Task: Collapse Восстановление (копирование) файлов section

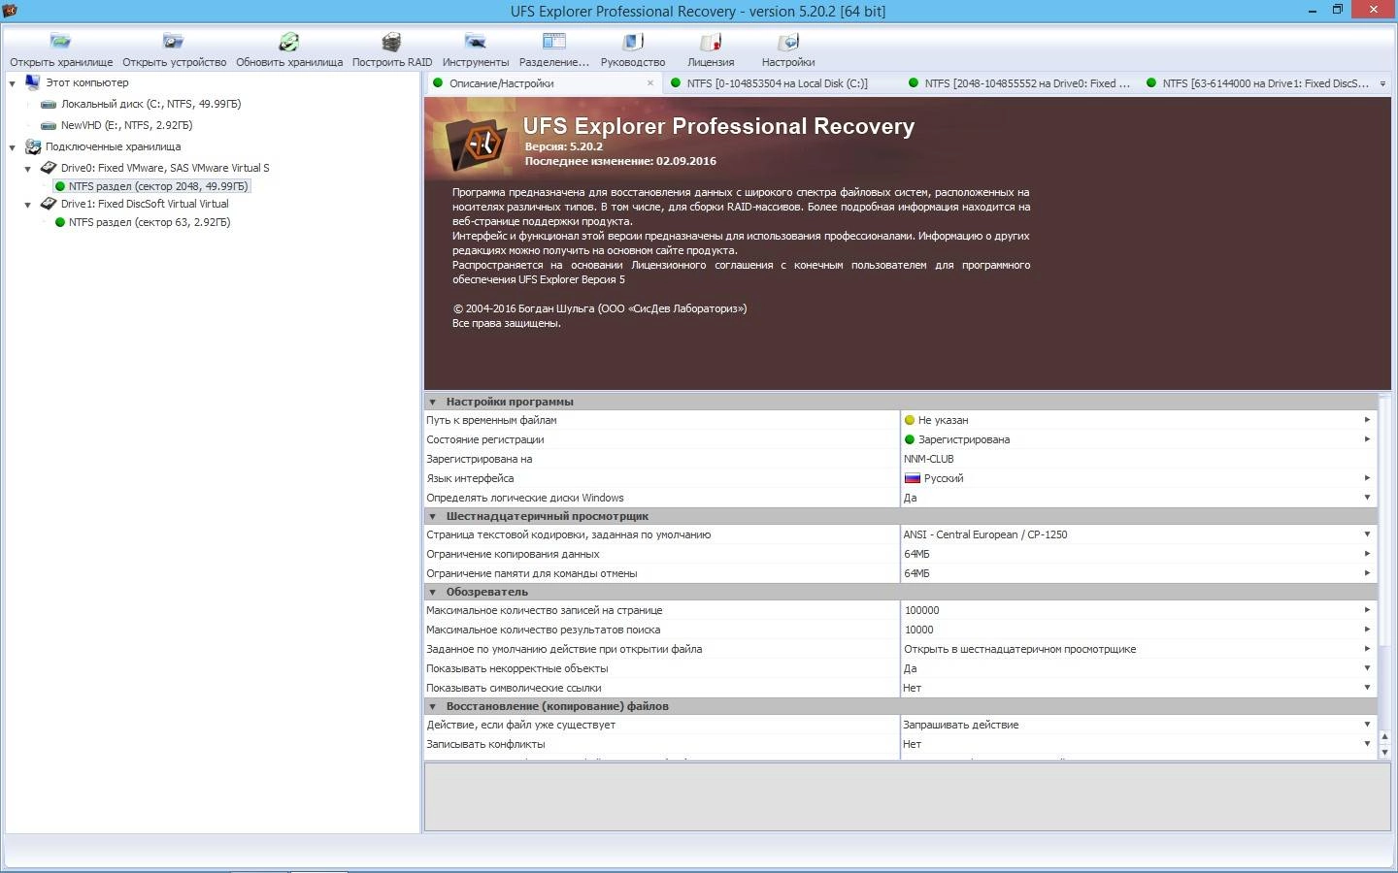Action: (433, 706)
